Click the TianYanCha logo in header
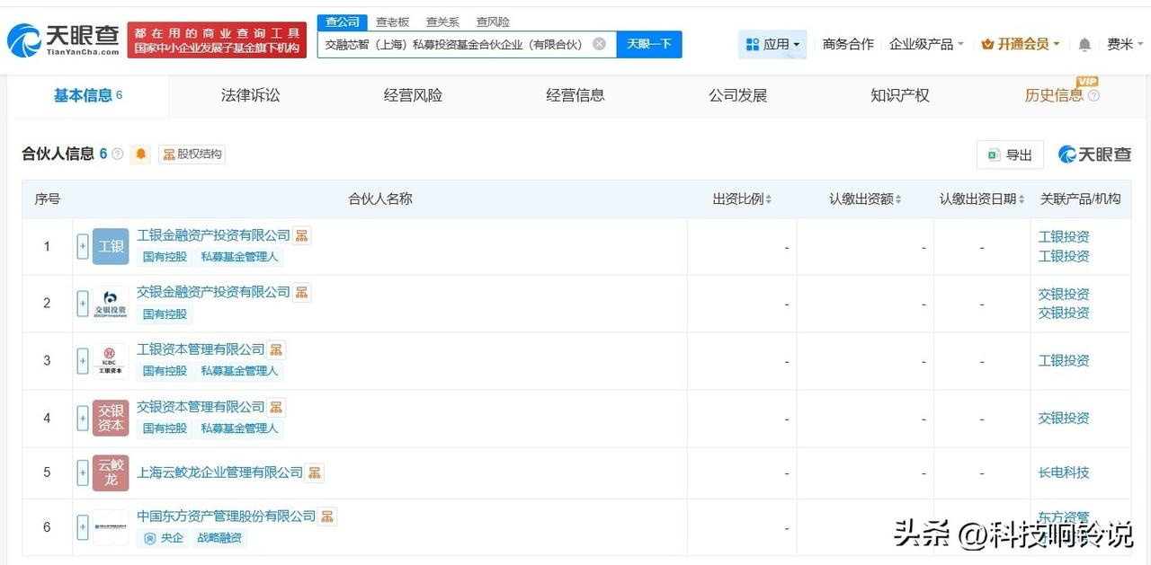 coord(62,40)
